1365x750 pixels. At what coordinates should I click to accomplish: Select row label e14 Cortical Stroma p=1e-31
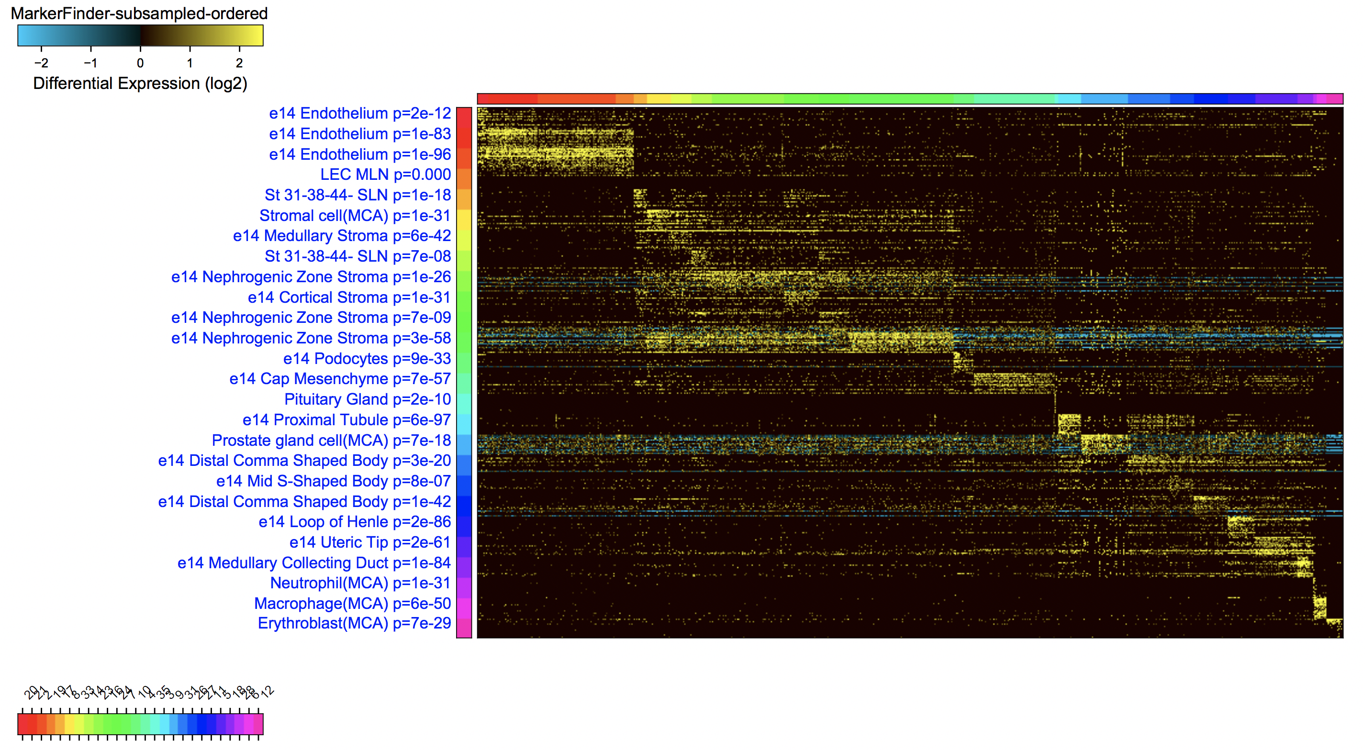(349, 297)
